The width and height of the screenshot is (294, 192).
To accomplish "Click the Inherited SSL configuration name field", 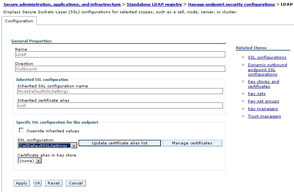I will click(x=120, y=91).
